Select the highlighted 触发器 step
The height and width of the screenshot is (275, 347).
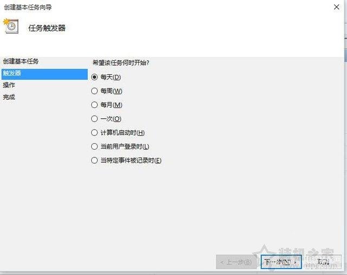(x=44, y=74)
